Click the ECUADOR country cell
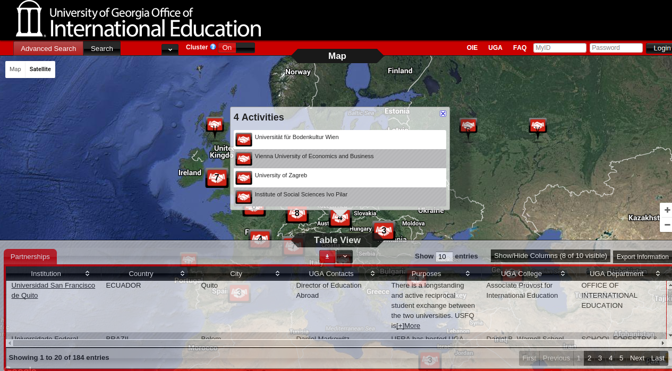 123,286
